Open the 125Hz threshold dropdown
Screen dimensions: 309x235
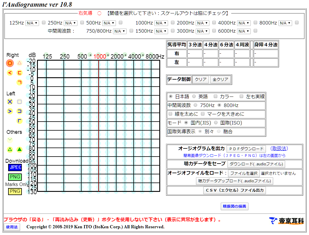32,23
